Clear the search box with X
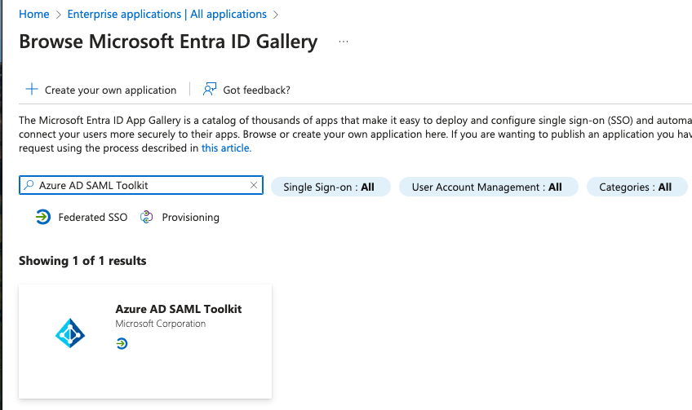The width and height of the screenshot is (692, 410). 254,185
